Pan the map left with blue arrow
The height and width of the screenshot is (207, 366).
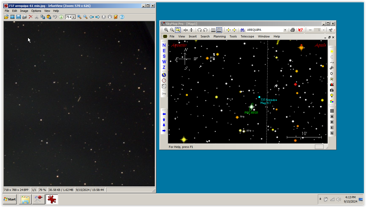point(164,114)
